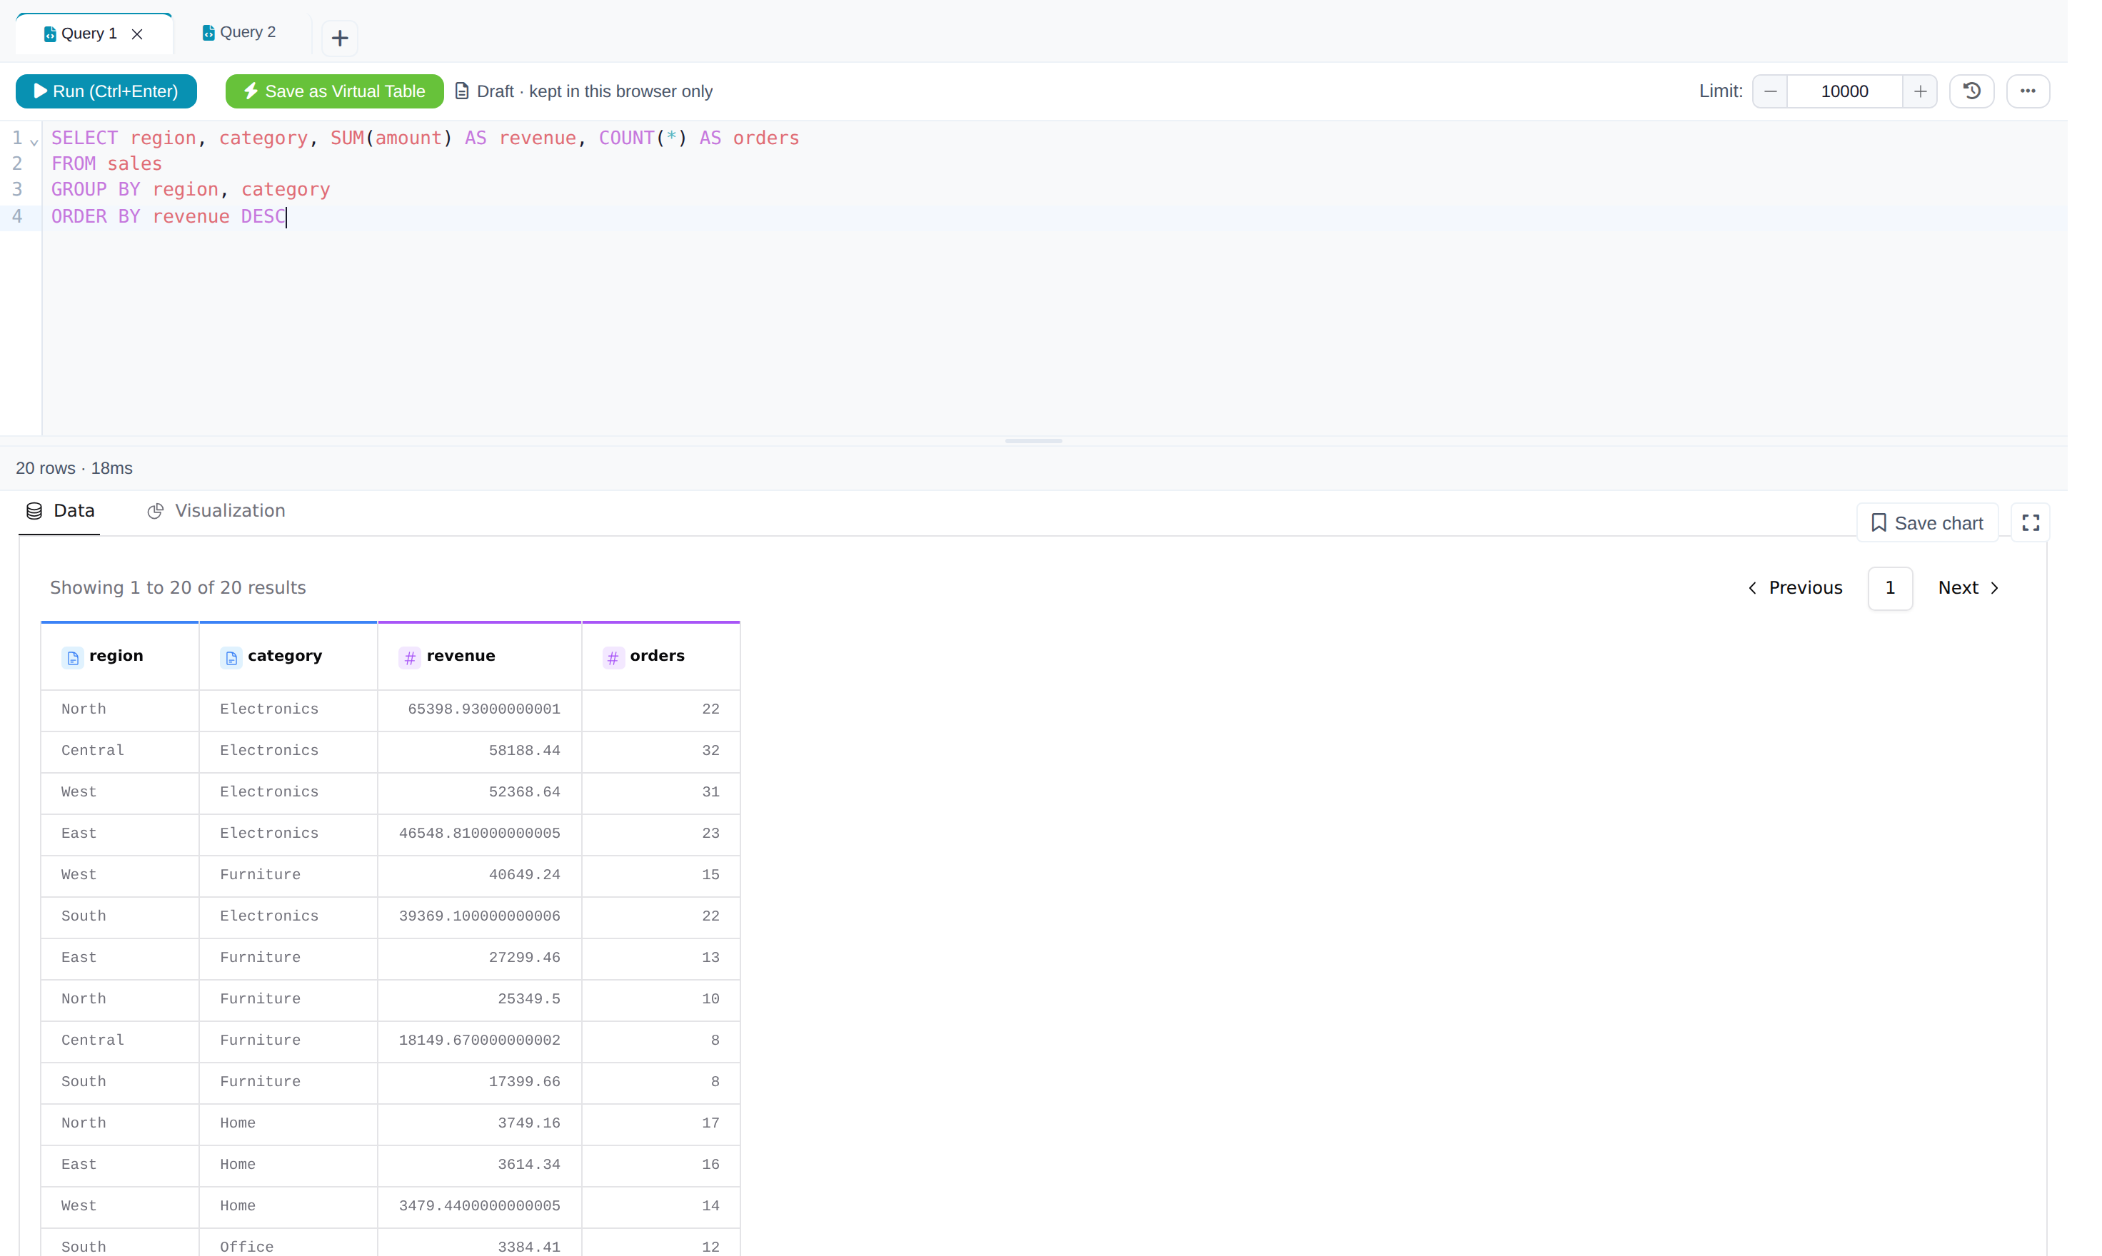Select page number 1
The width and height of the screenshot is (2102, 1256).
1889,588
